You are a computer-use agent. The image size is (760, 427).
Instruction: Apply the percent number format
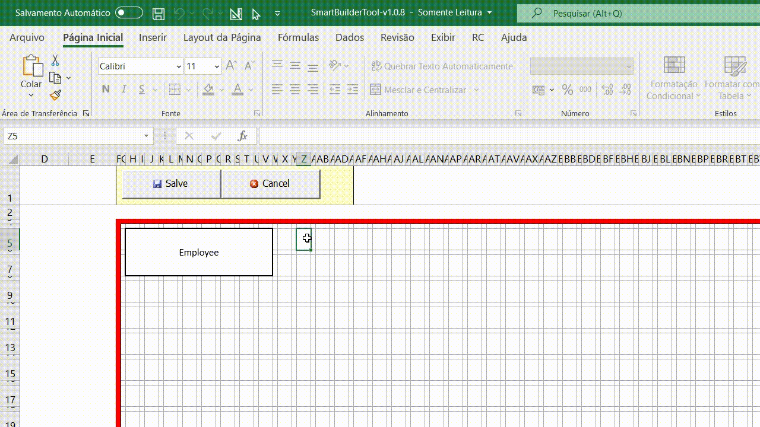[x=567, y=89]
